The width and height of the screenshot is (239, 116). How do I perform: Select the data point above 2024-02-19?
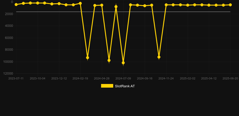pos(80,3)
